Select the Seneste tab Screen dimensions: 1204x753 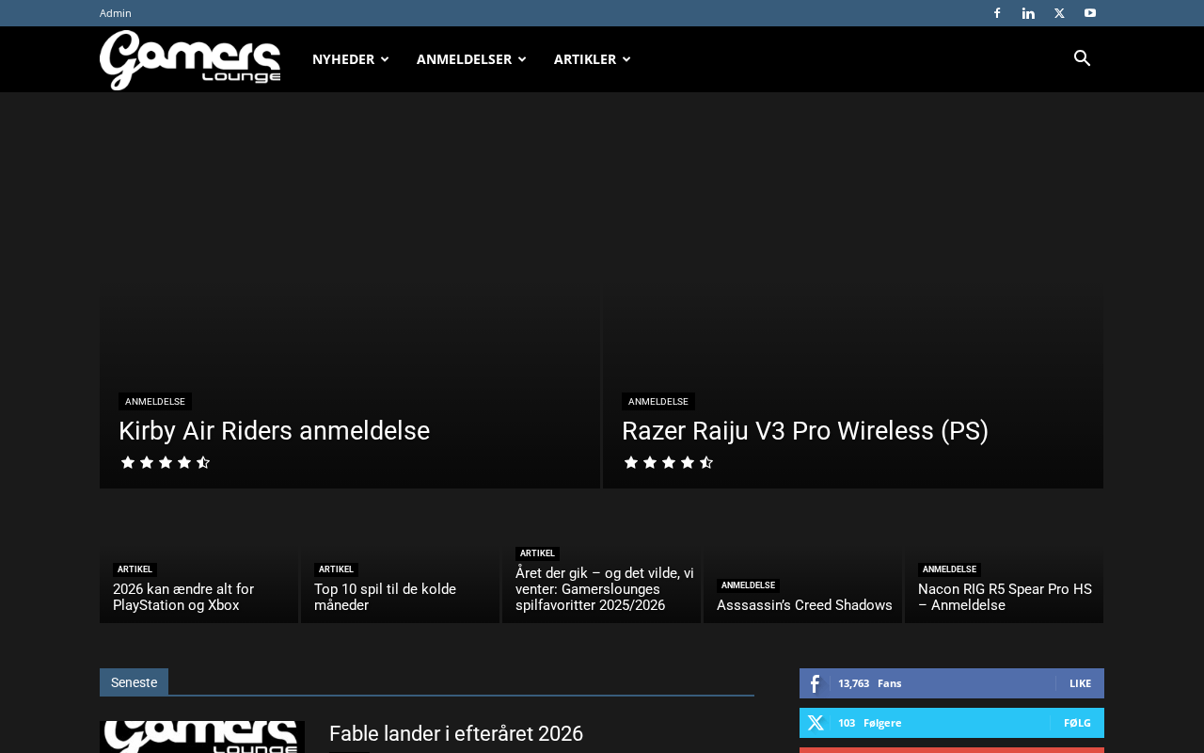pyautogui.click(x=134, y=682)
